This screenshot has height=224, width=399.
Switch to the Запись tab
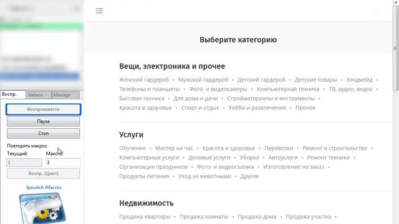pos(39,95)
